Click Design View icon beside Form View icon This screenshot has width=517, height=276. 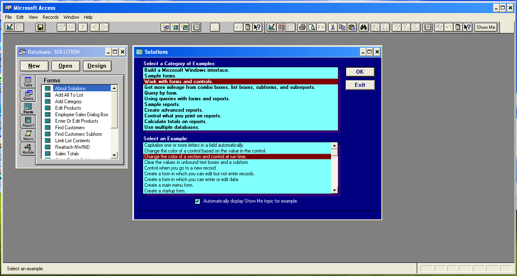[272, 27]
